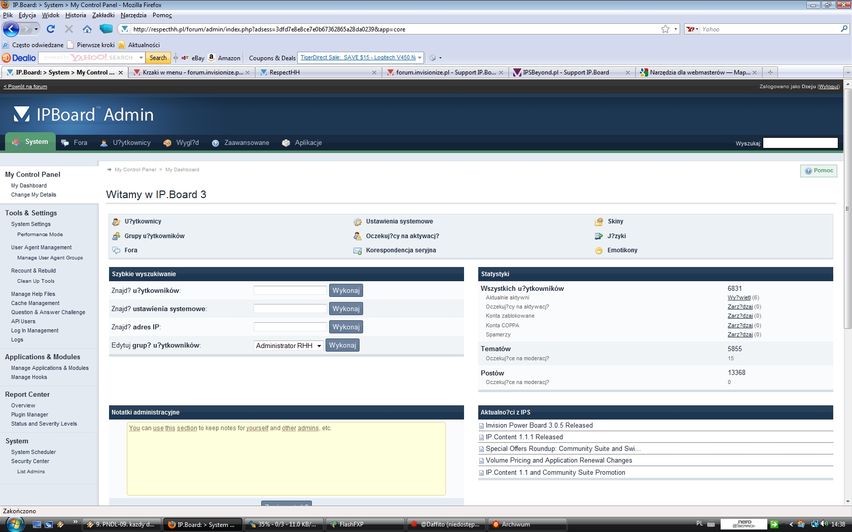
Task: Click the Wyloguj logout link
Action: pos(828,87)
